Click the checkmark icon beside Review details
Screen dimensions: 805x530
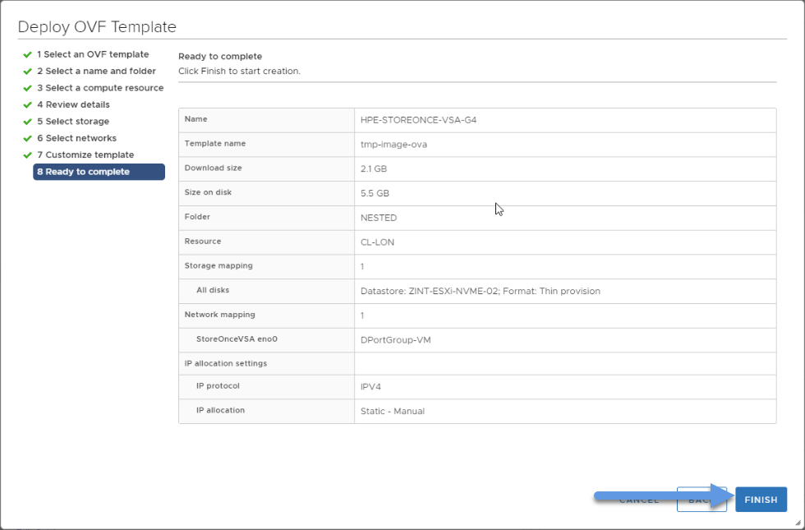pos(28,105)
